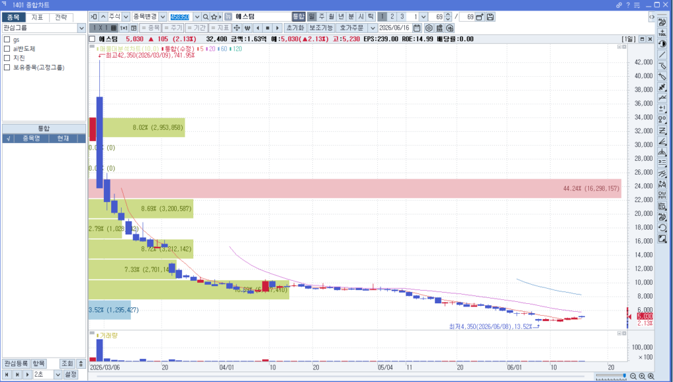Click the printer icon atop right toolbar
The width and height of the screenshot is (673, 382).
click(662, 22)
